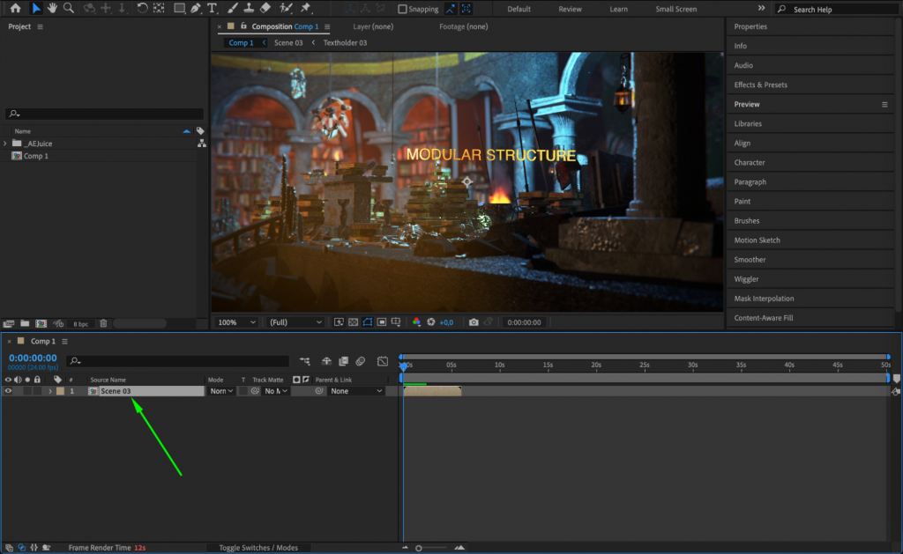Viewport: 903px width, 554px height.
Task: Take a snapshot of the composition
Action: [474, 321]
